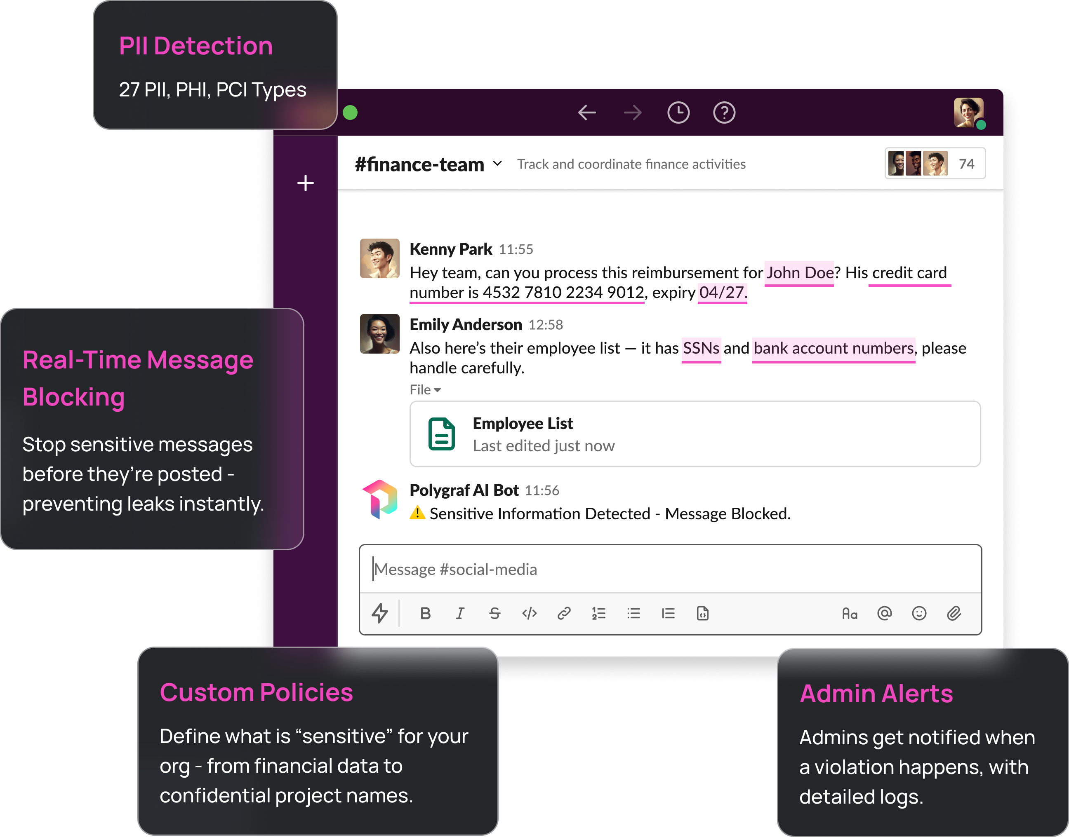
Task: Insert inline code formatting
Action: (x=529, y=614)
